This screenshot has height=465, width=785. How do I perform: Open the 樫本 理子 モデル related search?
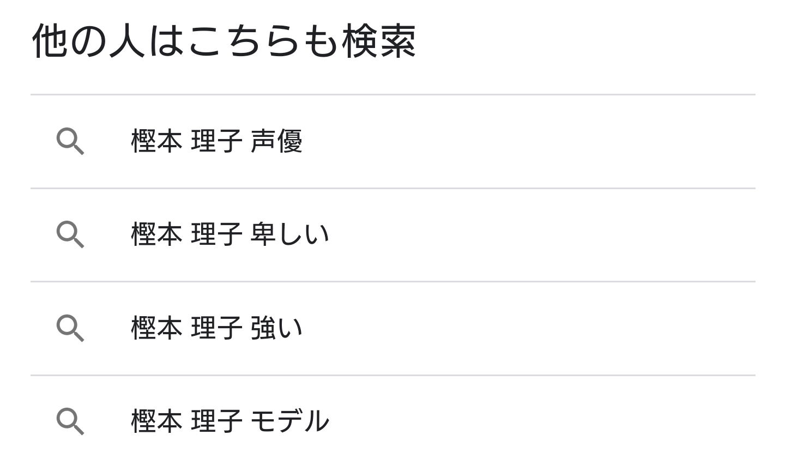point(392,421)
